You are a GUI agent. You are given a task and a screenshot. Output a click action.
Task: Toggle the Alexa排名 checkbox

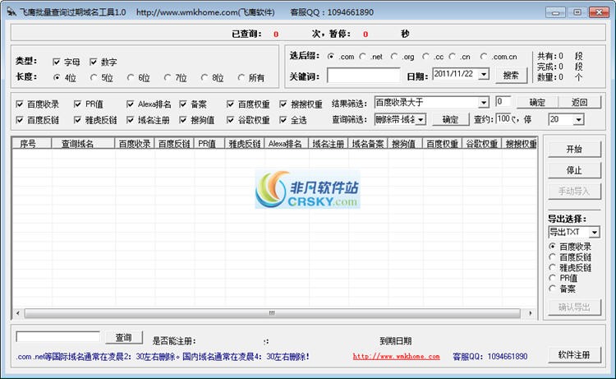(x=130, y=104)
